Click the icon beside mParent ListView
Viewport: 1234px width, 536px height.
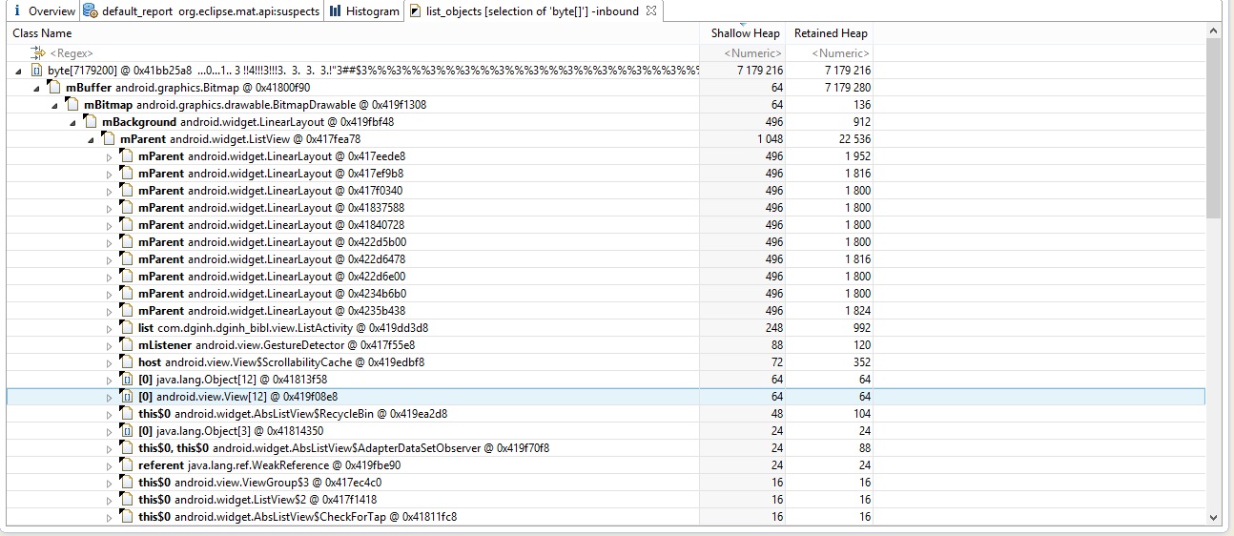109,139
